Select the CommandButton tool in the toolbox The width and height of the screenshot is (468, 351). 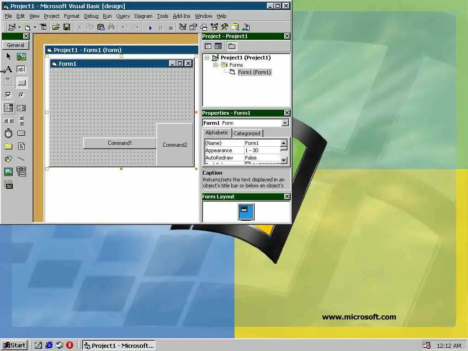pyautogui.click(x=21, y=82)
